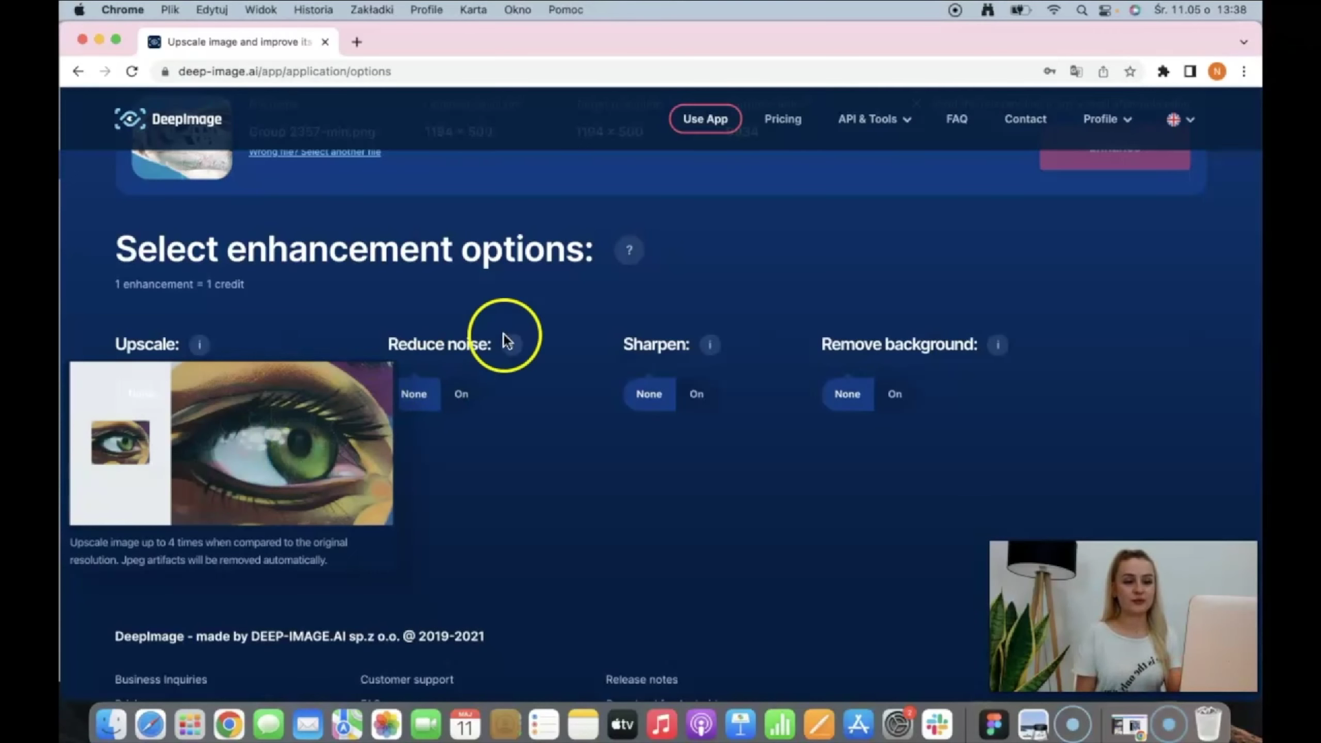
Task: Click the UK flag language icon
Action: [1173, 119]
